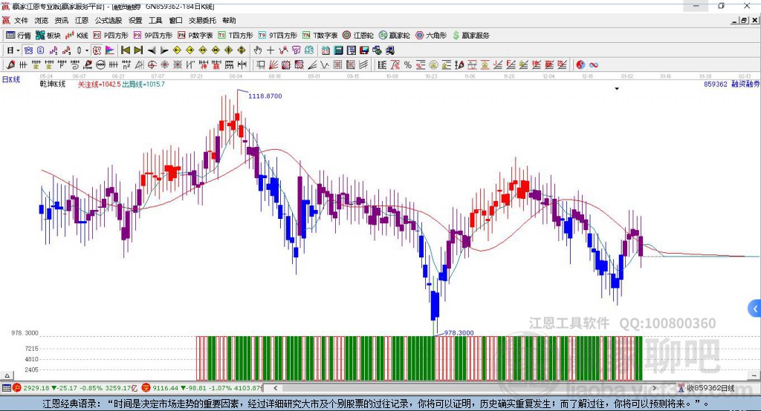Select the Gann fan lines icon
This screenshot has height=411, width=761.
click(x=273, y=65)
